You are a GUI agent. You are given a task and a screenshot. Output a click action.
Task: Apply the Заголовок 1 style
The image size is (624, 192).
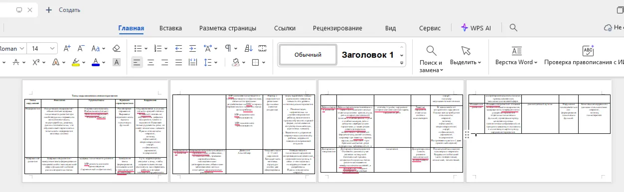[x=367, y=55]
